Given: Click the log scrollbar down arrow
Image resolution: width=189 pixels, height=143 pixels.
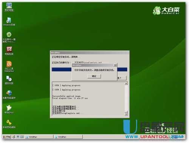Looking at the screenshot, I should pyautogui.click(x=126, y=114).
